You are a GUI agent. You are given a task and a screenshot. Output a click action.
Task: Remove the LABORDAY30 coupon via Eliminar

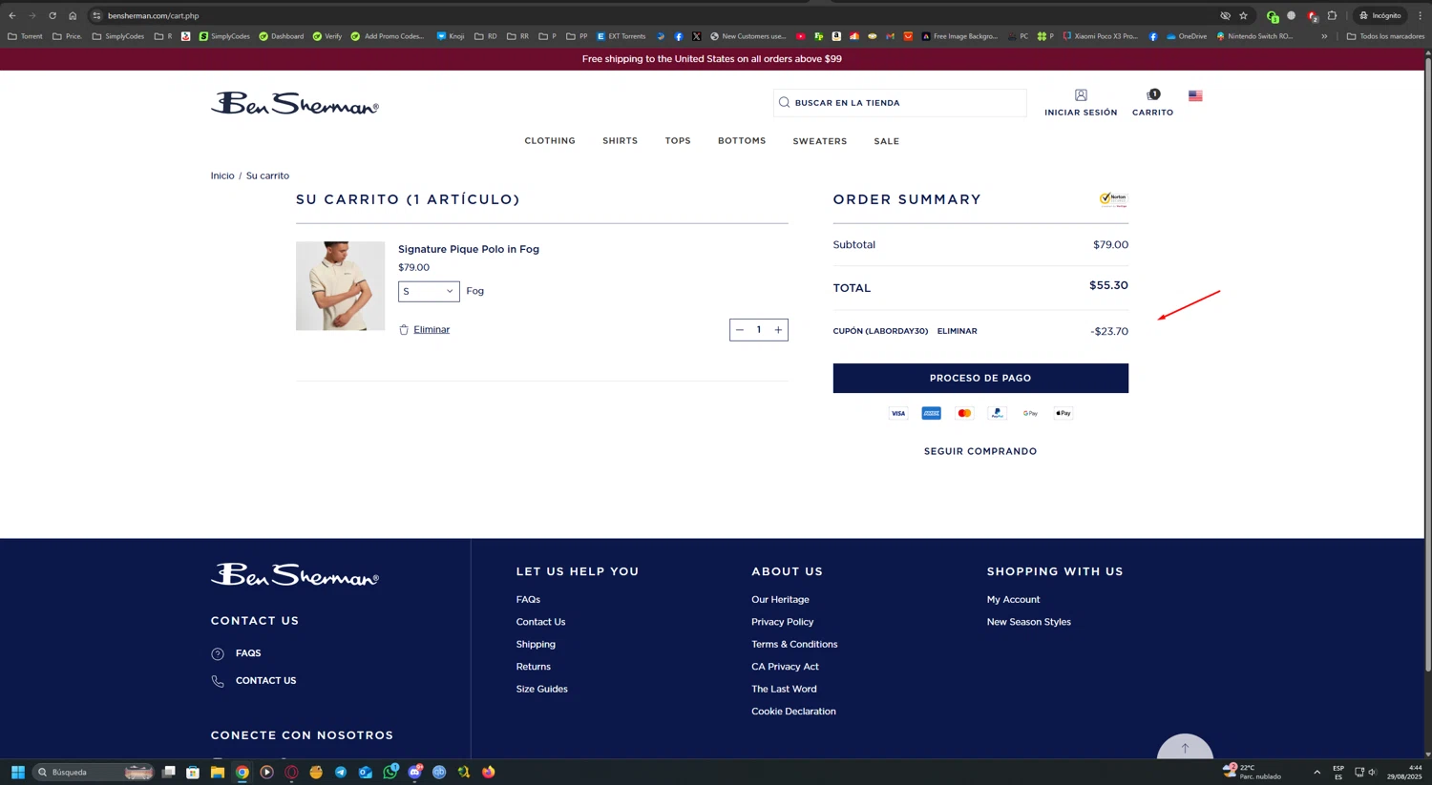[x=957, y=331]
